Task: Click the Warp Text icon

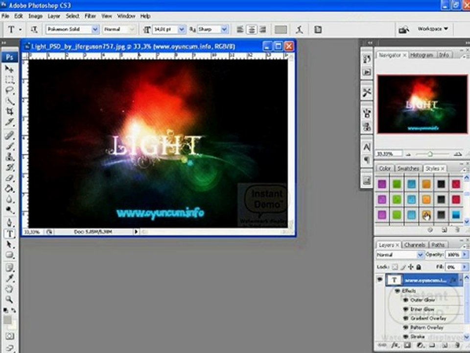Action: click(299, 29)
